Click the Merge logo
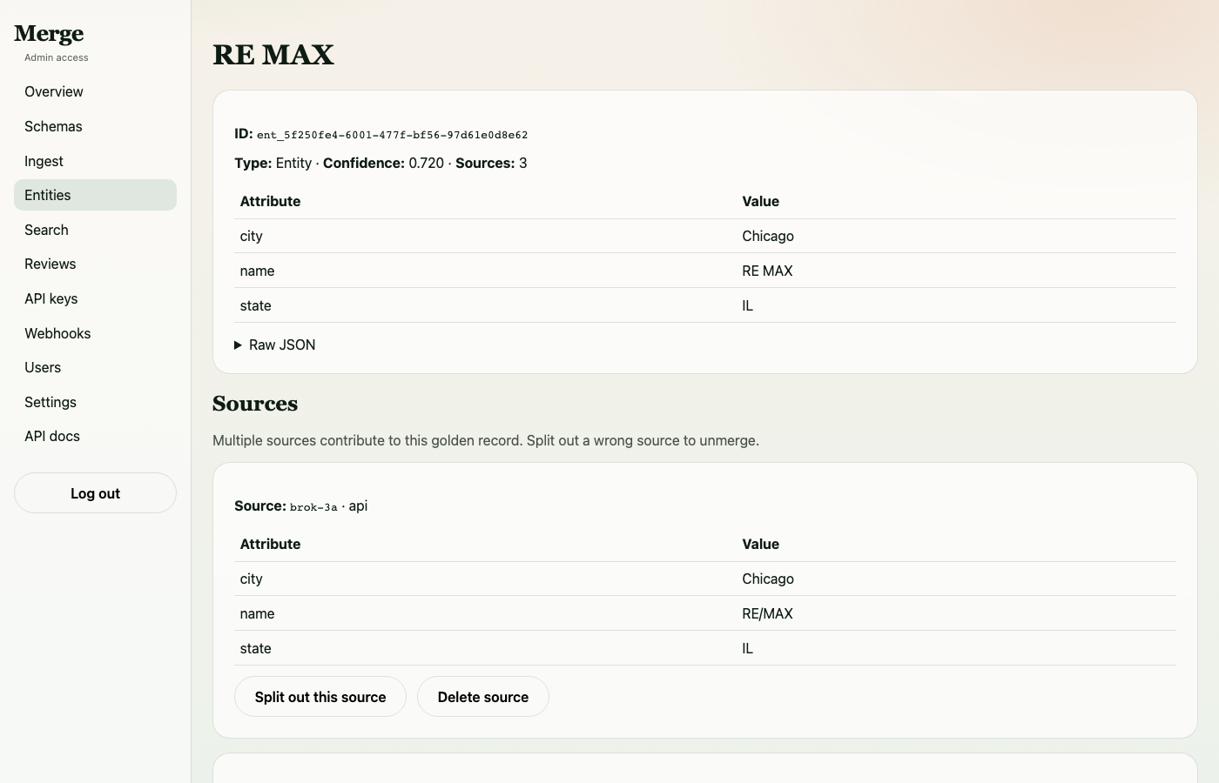The height and width of the screenshot is (783, 1219). click(49, 33)
